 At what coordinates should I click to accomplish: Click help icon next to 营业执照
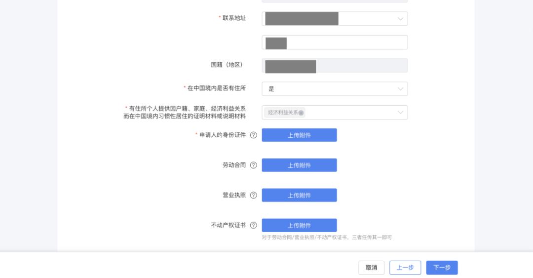[x=253, y=196]
